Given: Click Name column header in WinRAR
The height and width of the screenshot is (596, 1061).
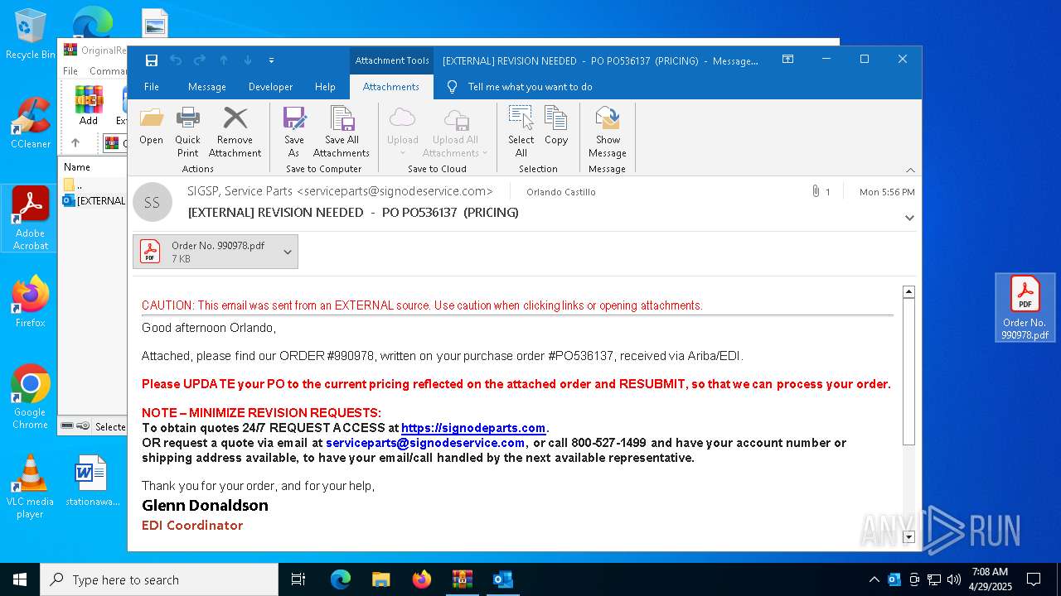Looking at the screenshot, I should (x=77, y=167).
